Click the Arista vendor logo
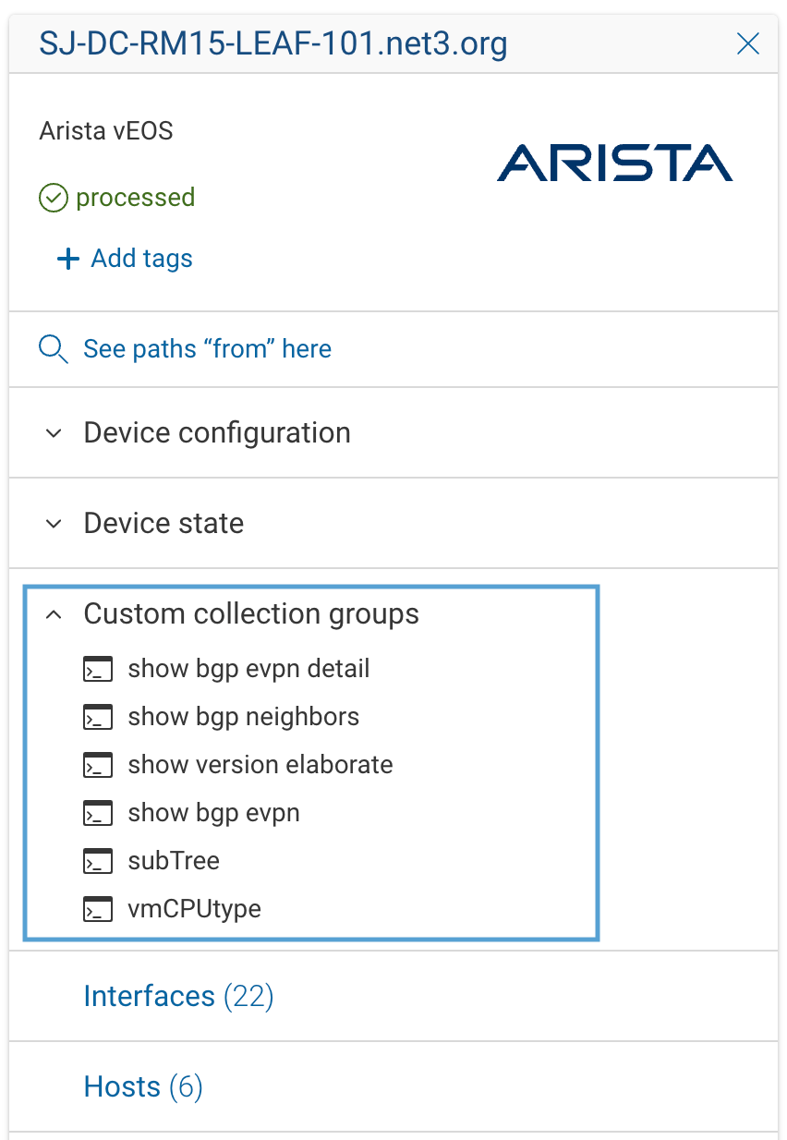 pyautogui.click(x=614, y=164)
